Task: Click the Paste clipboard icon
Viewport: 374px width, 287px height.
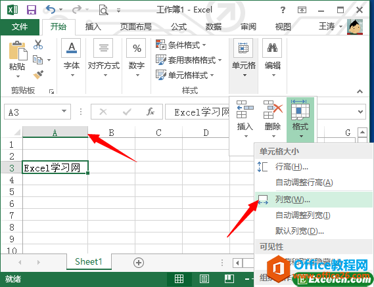Action: pos(18,51)
